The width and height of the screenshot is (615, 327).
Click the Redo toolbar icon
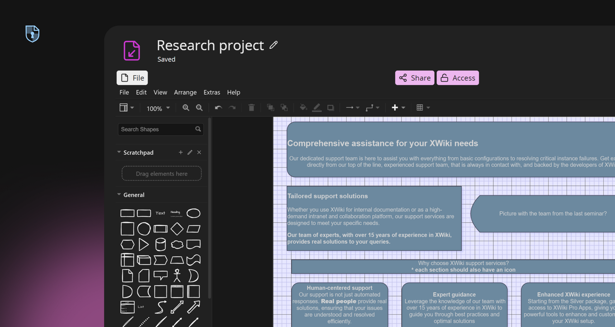coord(232,108)
